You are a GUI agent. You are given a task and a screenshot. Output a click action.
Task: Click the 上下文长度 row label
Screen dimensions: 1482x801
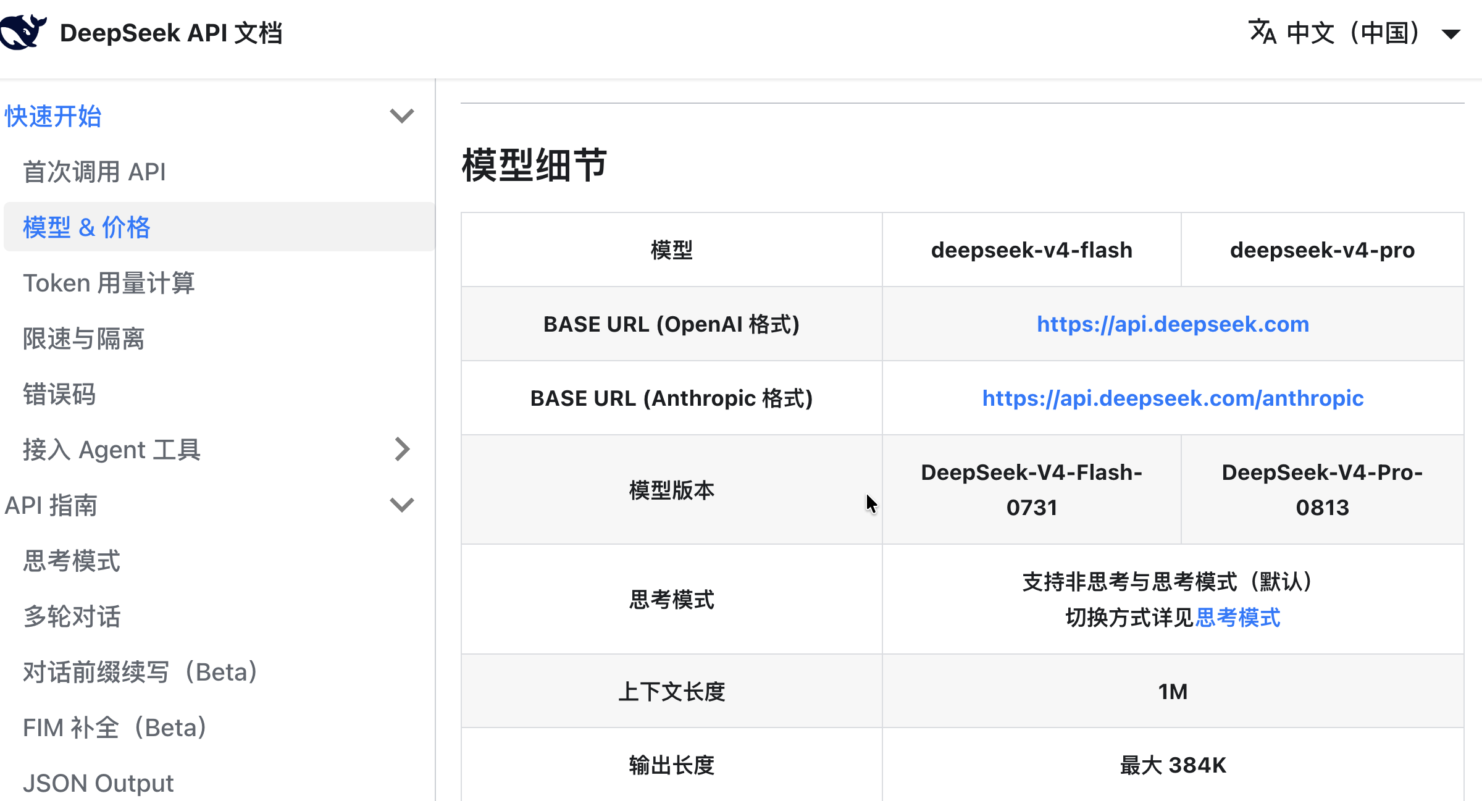[671, 691]
